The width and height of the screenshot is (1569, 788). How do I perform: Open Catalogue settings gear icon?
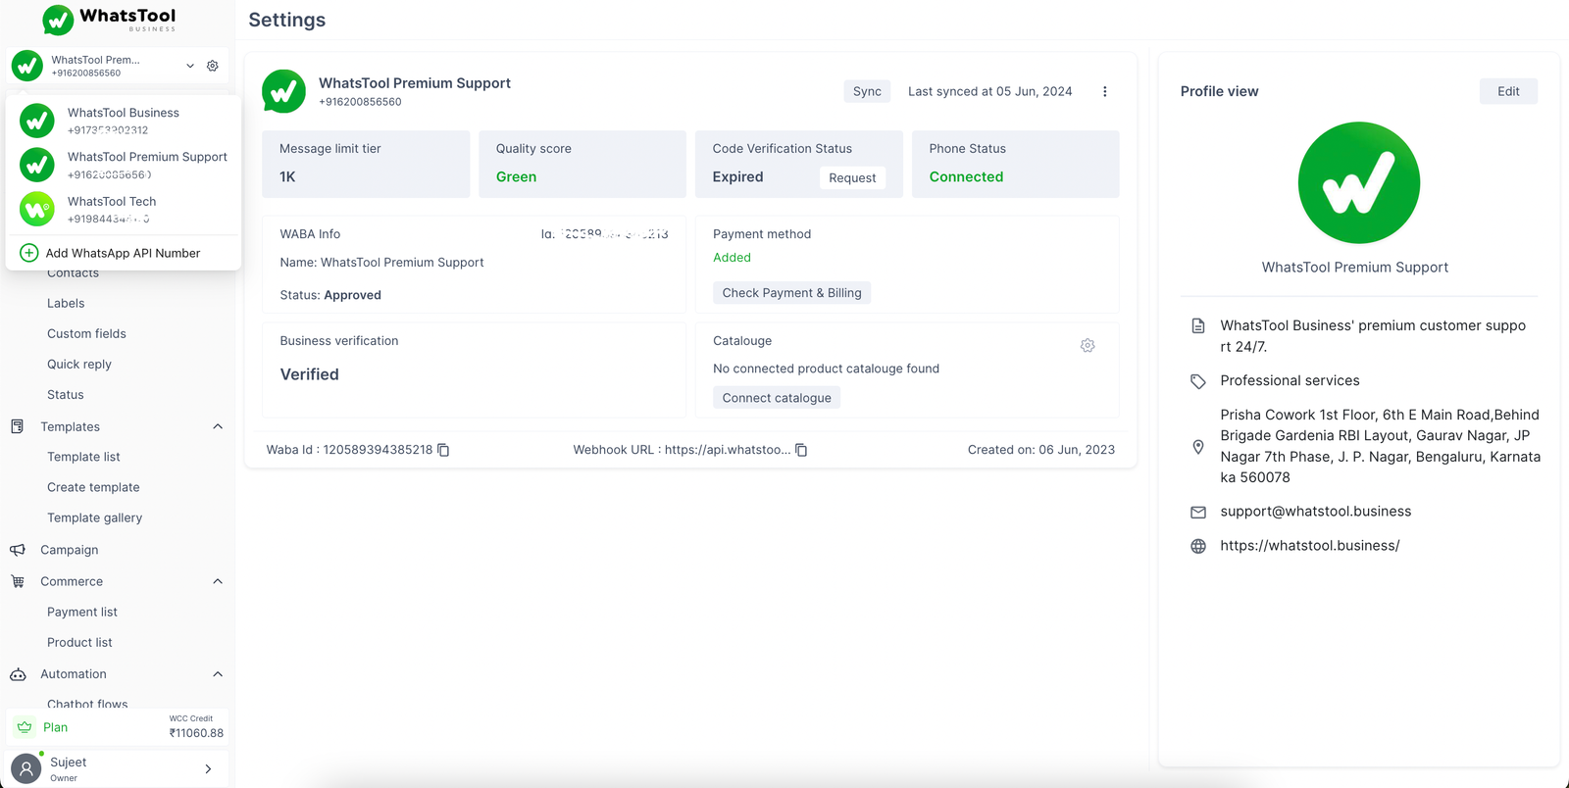point(1088,345)
